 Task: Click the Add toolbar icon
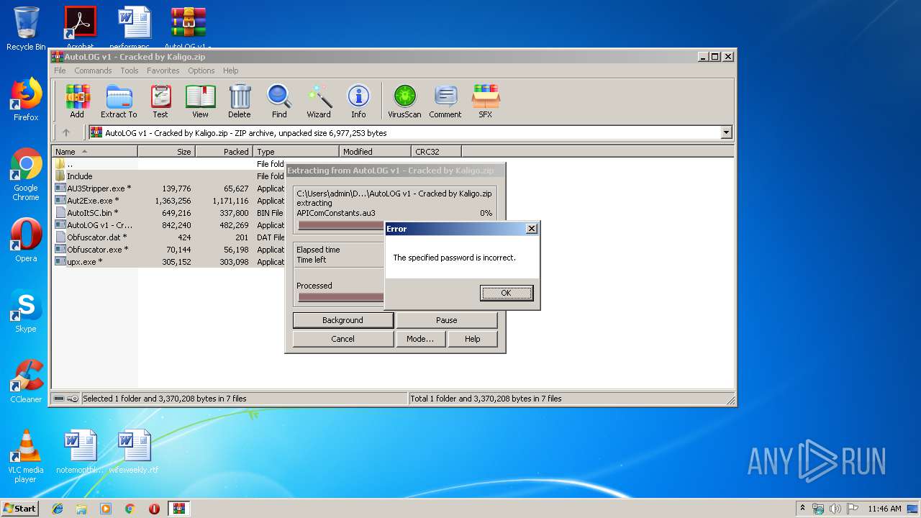pyautogui.click(x=77, y=101)
